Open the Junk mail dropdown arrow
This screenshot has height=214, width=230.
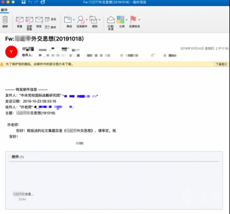tap(87, 20)
